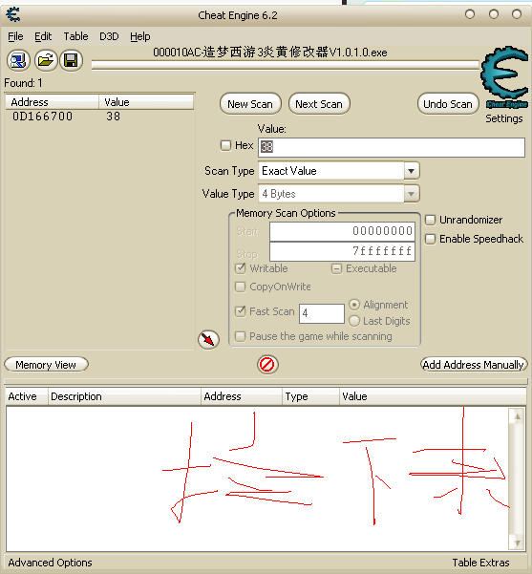The height and width of the screenshot is (574, 532).
Task: Click the address table scrollbar up arrow
Action: coord(518,416)
